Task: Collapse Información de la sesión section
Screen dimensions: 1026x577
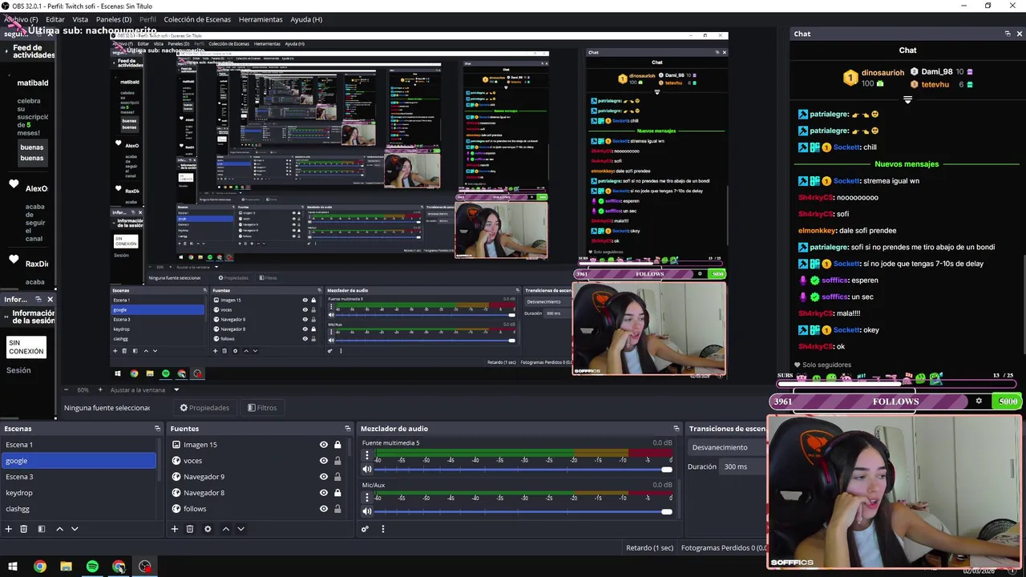Action: [7, 317]
